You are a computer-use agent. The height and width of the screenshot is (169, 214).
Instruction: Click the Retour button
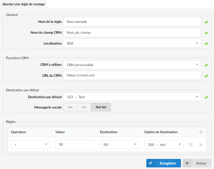click(x=197, y=163)
